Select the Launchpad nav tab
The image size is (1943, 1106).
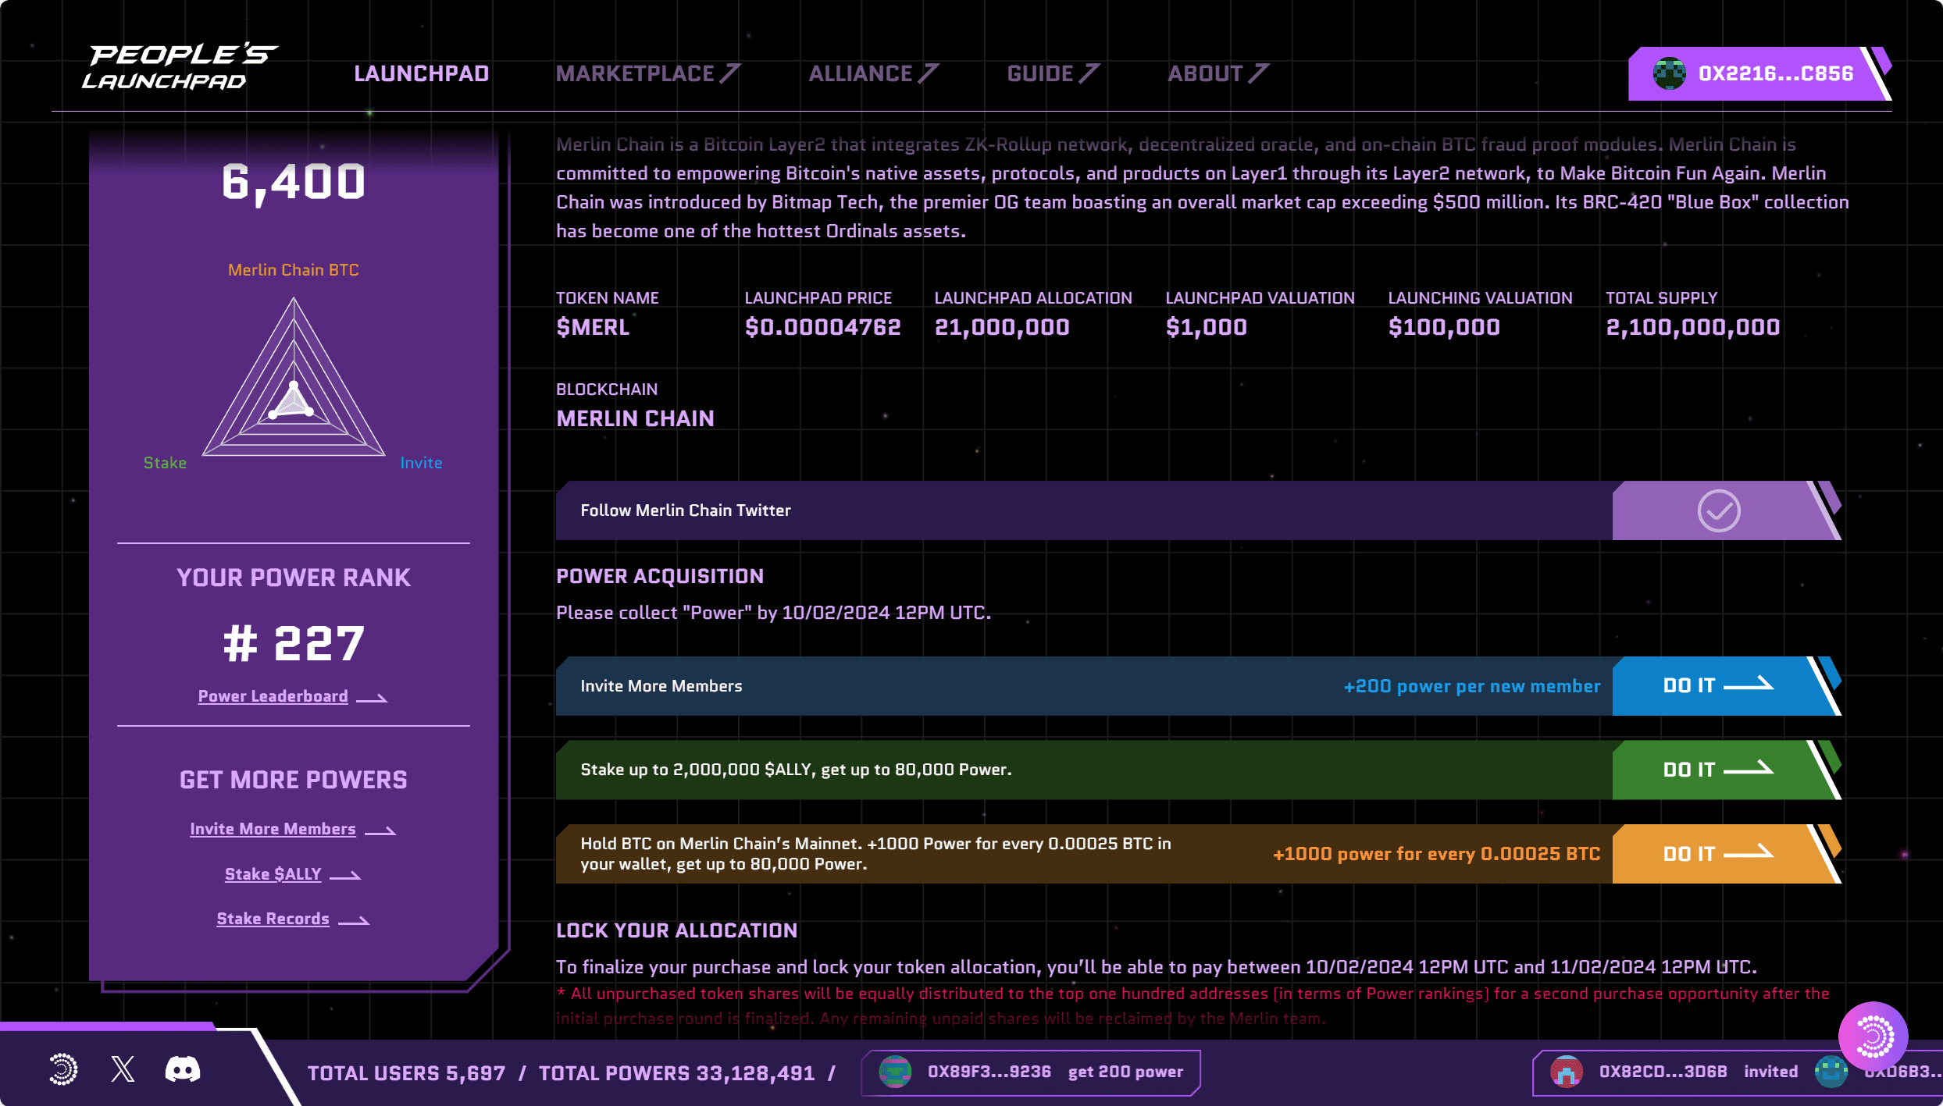(x=421, y=73)
